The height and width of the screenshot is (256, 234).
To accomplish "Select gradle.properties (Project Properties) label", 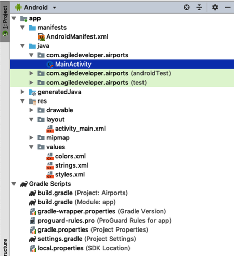I will (93, 229).
